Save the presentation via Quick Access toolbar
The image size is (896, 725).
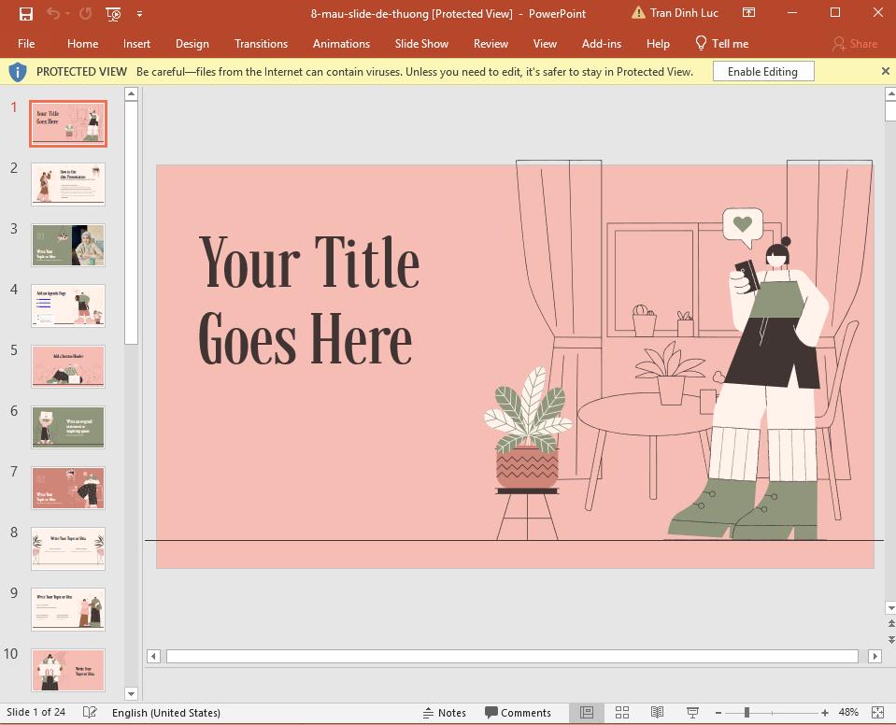[x=25, y=13]
